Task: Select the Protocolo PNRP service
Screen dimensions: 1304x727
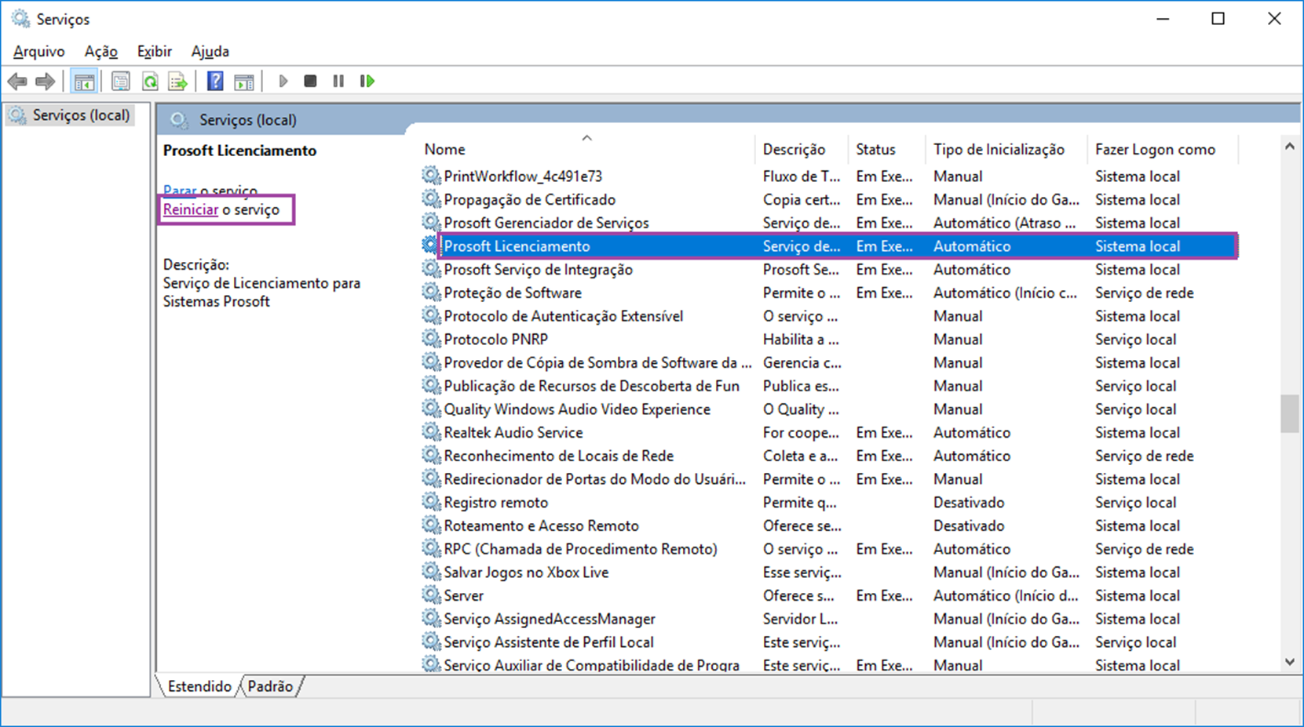Action: tap(829, 340)
